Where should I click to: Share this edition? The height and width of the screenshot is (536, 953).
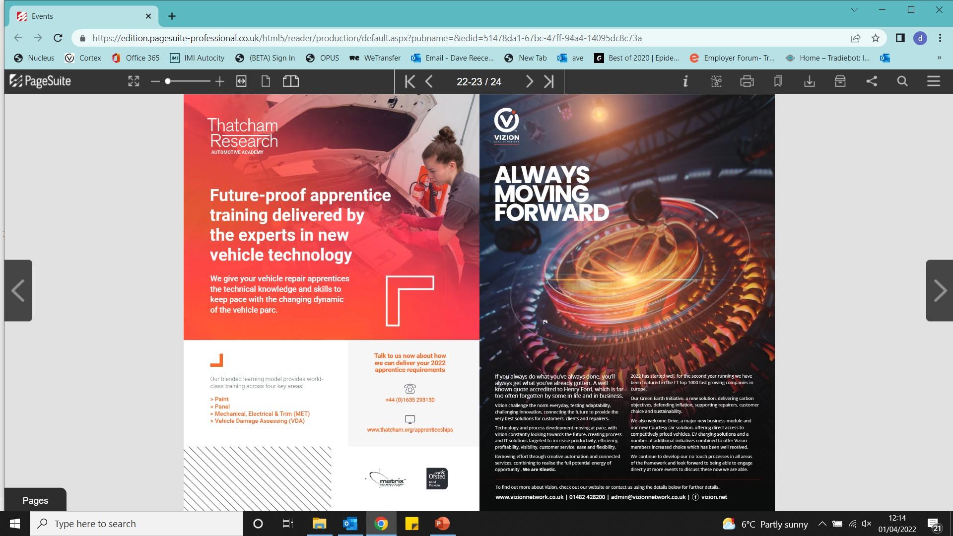872,81
